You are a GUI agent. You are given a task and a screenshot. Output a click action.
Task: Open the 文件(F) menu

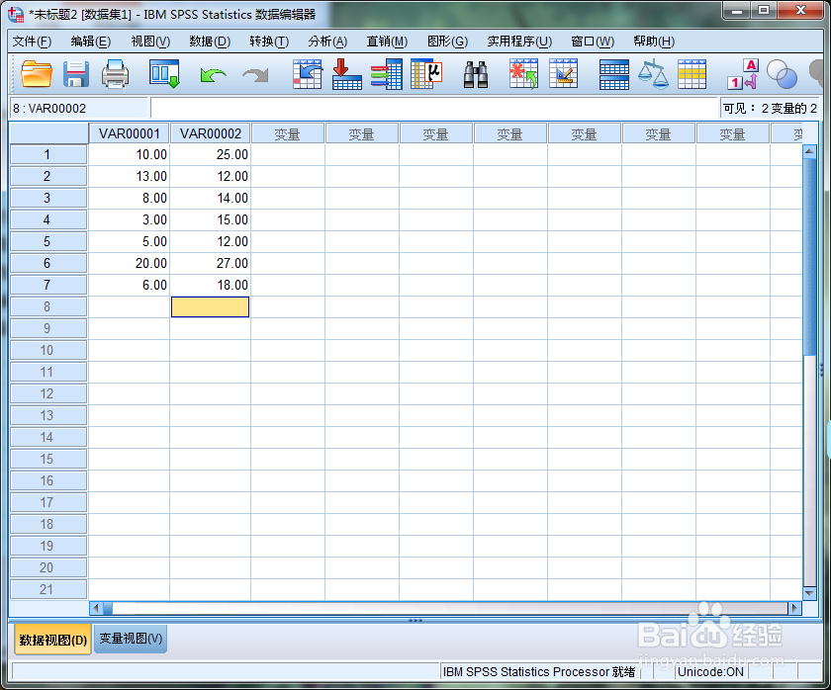click(32, 42)
